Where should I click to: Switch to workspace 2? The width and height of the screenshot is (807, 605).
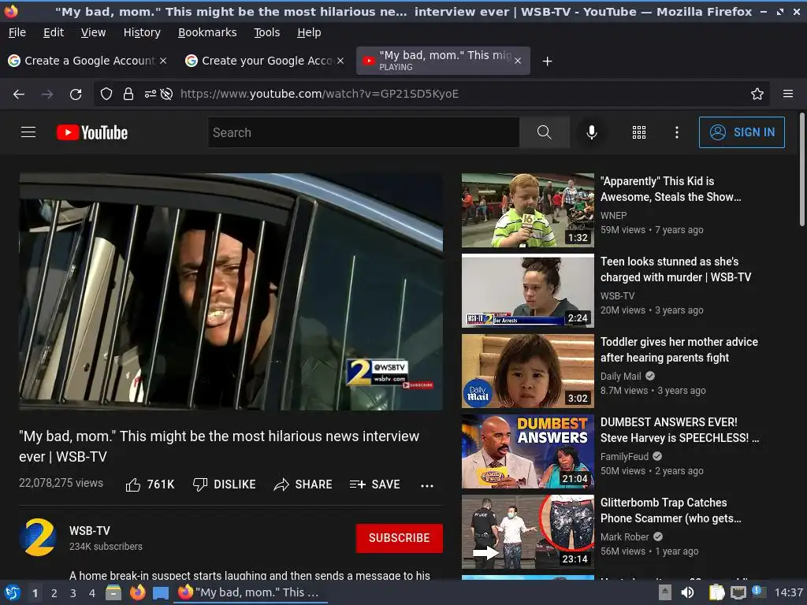54,593
